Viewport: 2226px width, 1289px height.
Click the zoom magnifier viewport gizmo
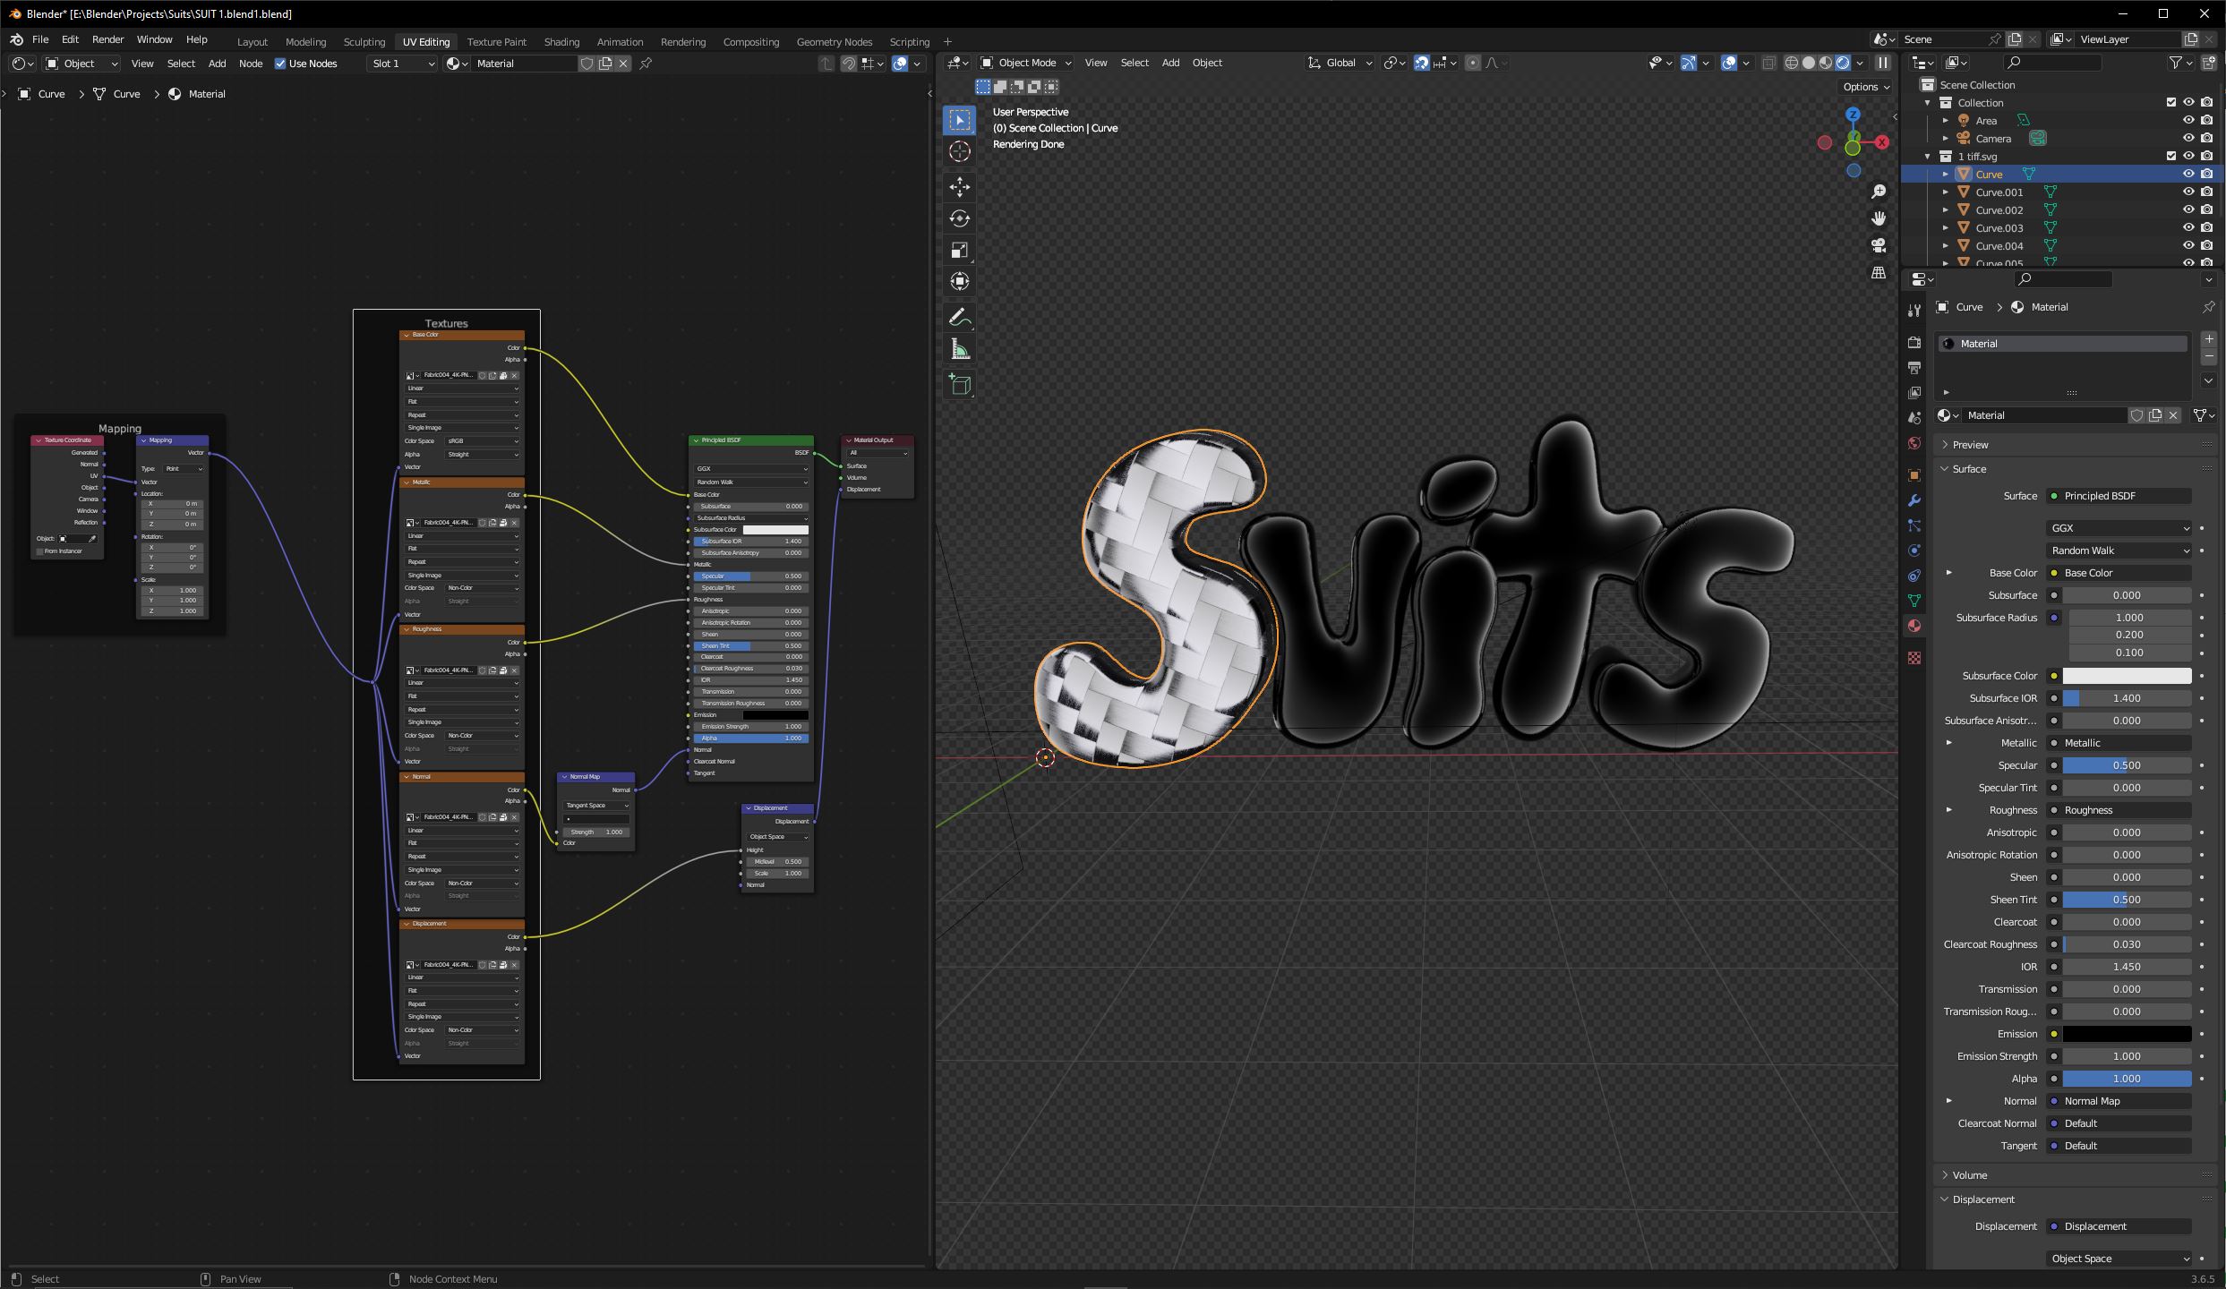(x=1879, y=192)
